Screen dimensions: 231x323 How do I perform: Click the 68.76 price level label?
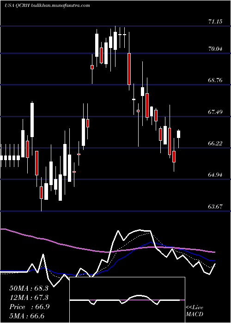point(215,80)
